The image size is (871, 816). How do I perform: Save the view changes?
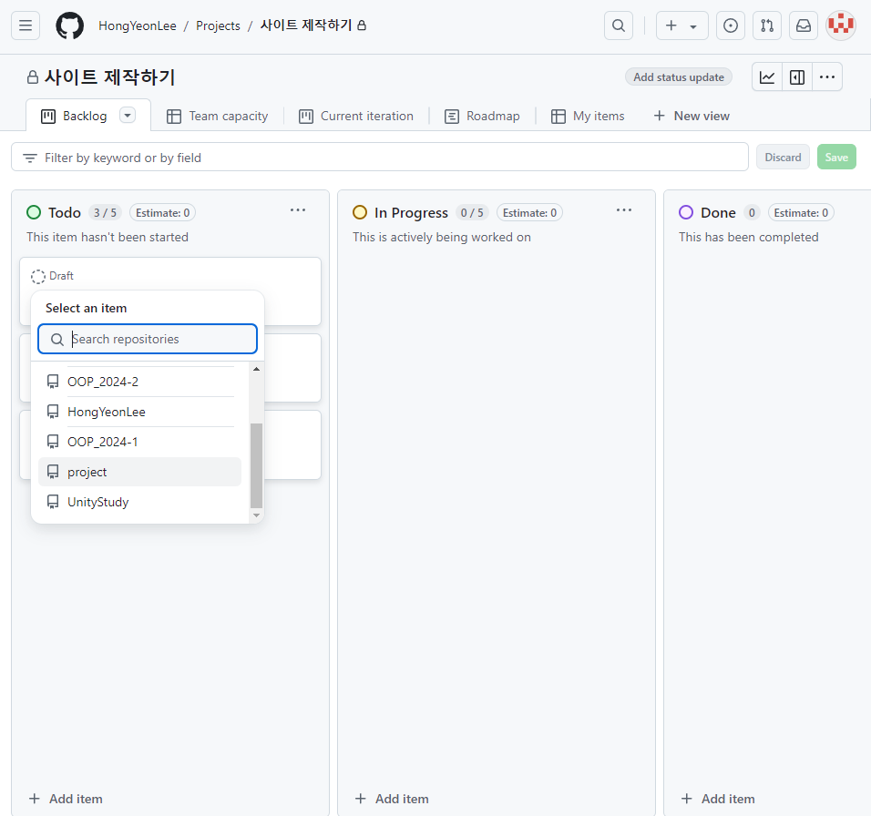coord(836,157)
